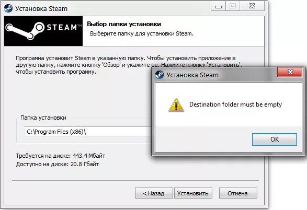Click the 'Выбор папки установки' heading
The image size is (307, 210).
124,24
